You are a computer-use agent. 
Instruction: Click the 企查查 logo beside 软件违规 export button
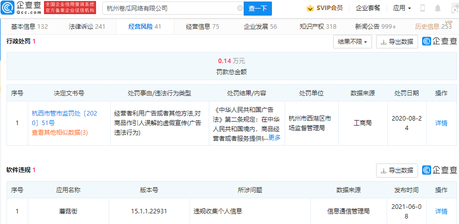(439, 170)
